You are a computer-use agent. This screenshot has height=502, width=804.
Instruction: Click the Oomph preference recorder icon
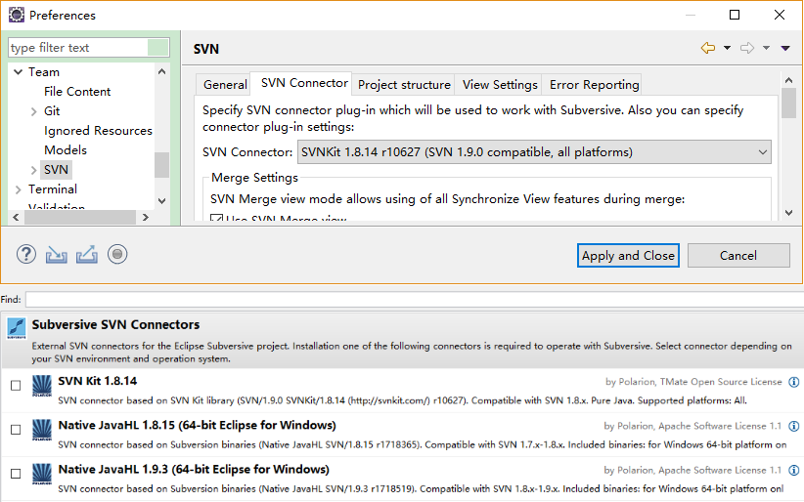(x=117, y=254)
